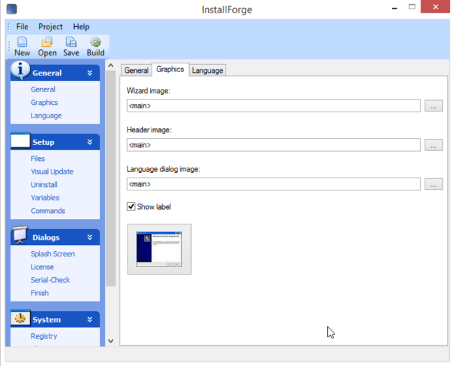
Task: Open Serial-Check dialog settings
Action: 50,280
